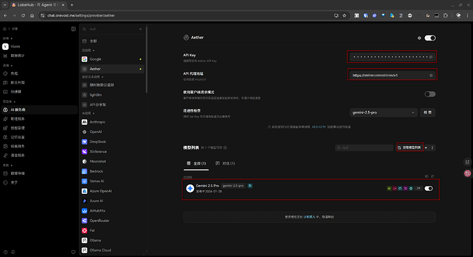This screenshot has height=257, width=473.
Task: Select Azure OpenAI in provider list
Action: [112, 191]
